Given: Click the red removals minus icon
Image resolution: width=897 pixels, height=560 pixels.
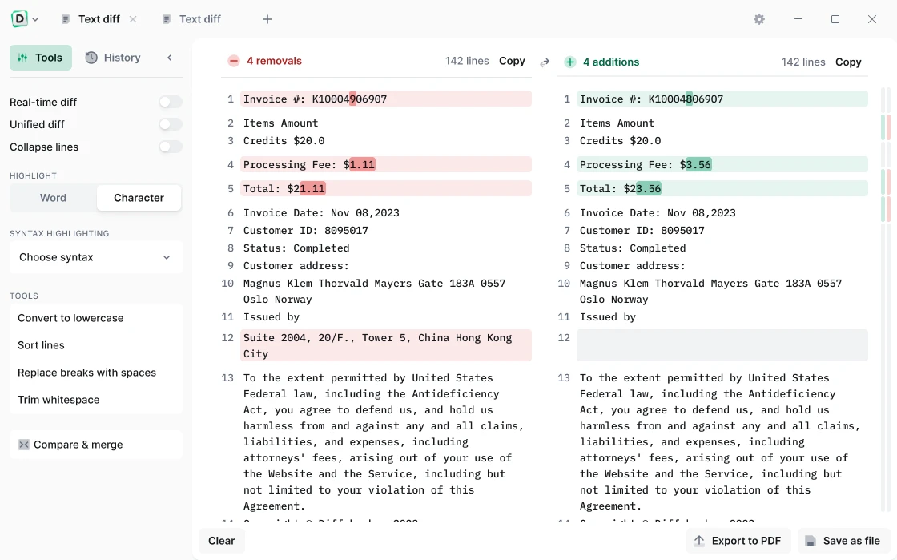Looking at the screenshot, I should (x=234, y=62).
